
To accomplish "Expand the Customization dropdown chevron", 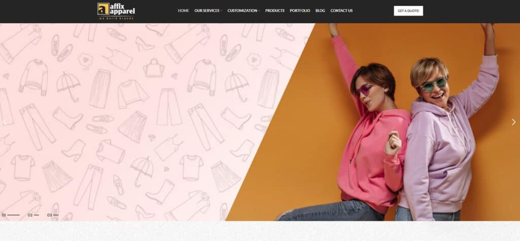I will 259,11.
